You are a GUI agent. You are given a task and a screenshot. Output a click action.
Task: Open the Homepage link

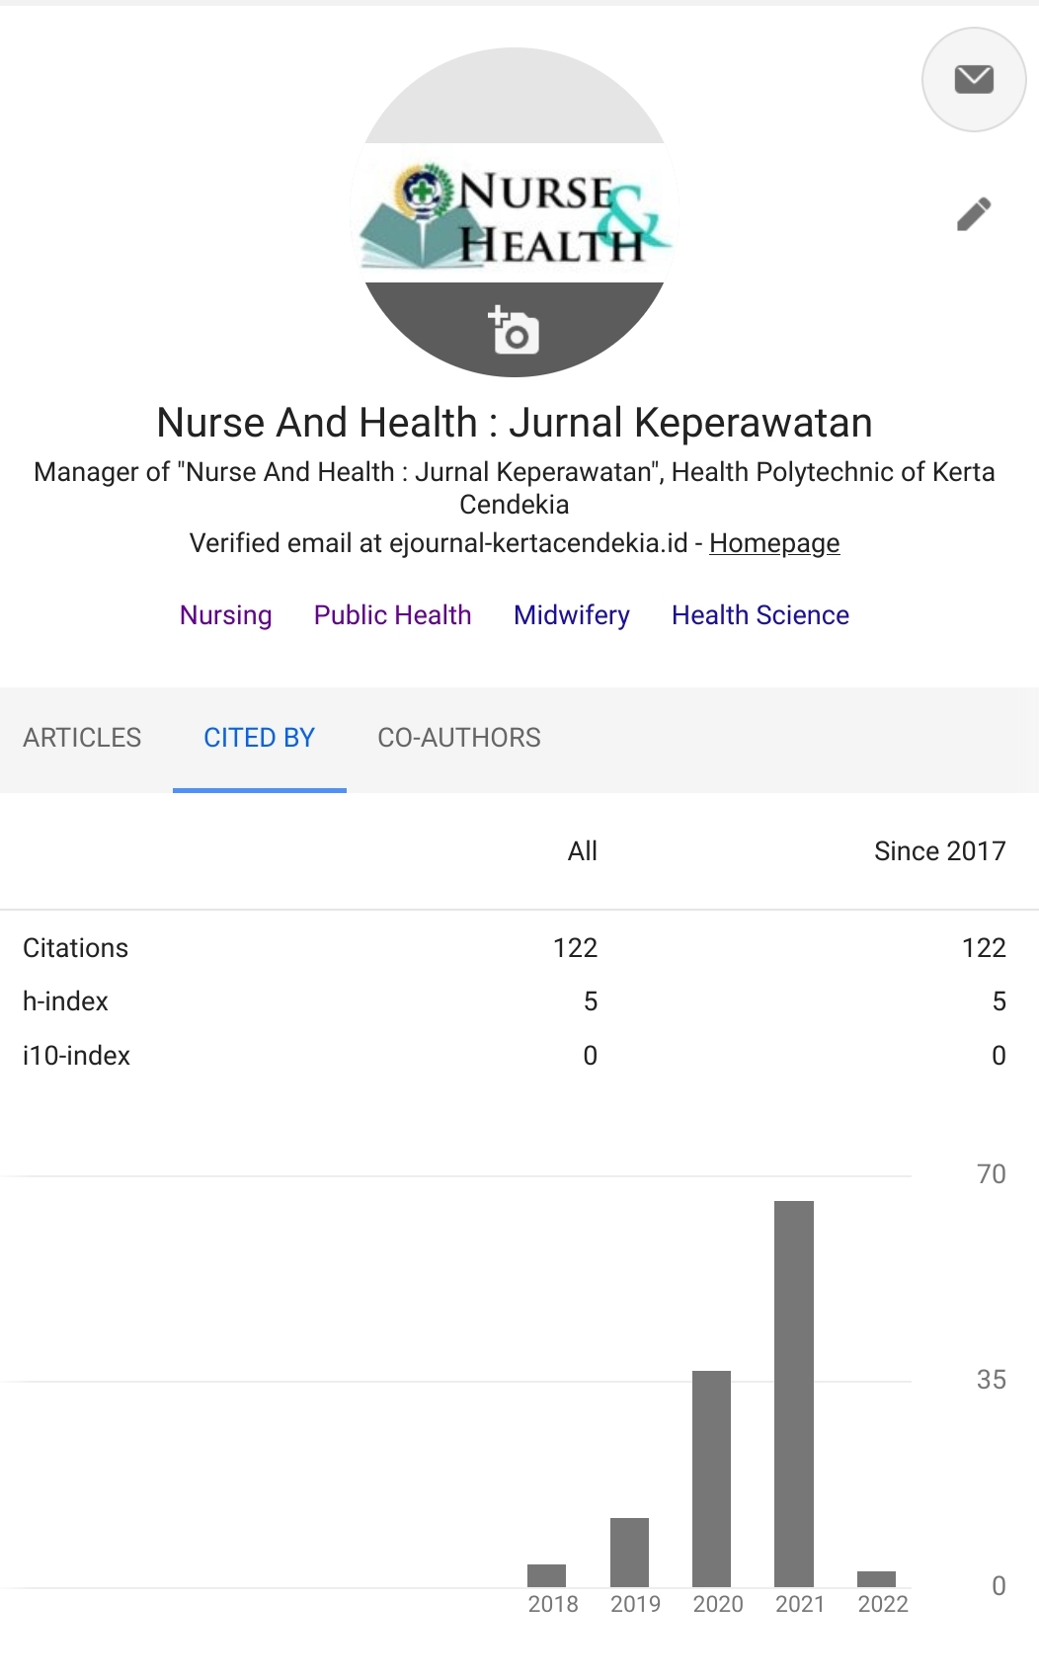pyautogui.click(x=774, y=543)
